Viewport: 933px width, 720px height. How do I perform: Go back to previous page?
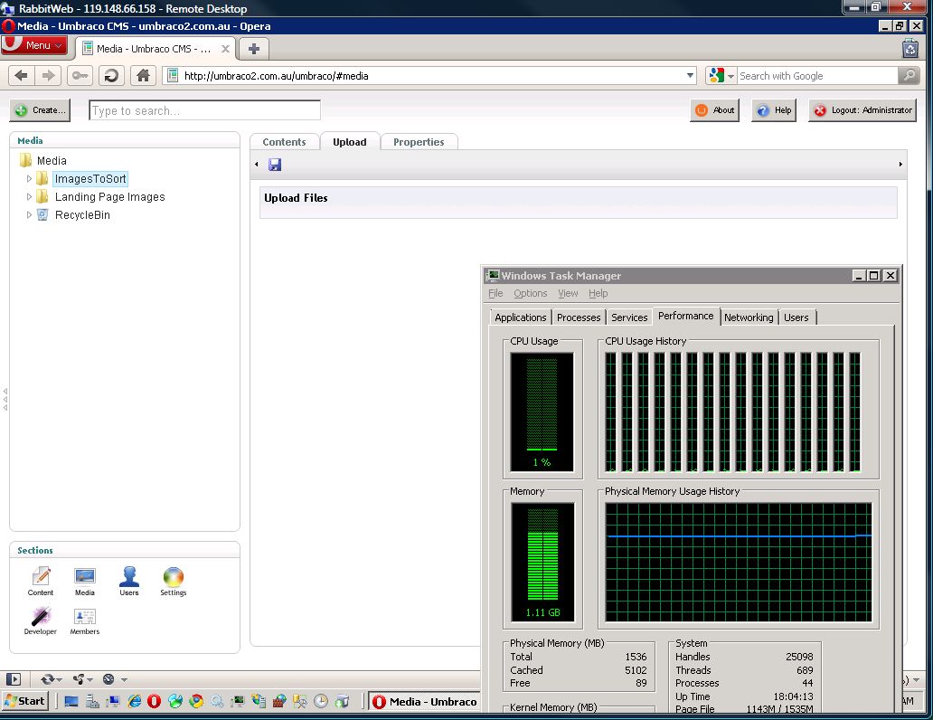tap(22, 76)
